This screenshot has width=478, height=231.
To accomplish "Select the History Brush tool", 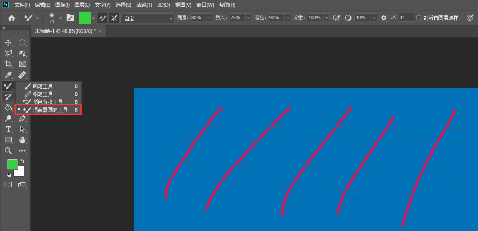I will click(x=8, y=97).
